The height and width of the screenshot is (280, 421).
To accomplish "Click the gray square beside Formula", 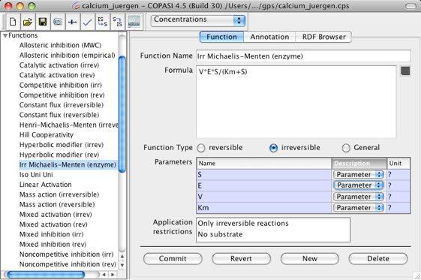I will pos(405,71).
